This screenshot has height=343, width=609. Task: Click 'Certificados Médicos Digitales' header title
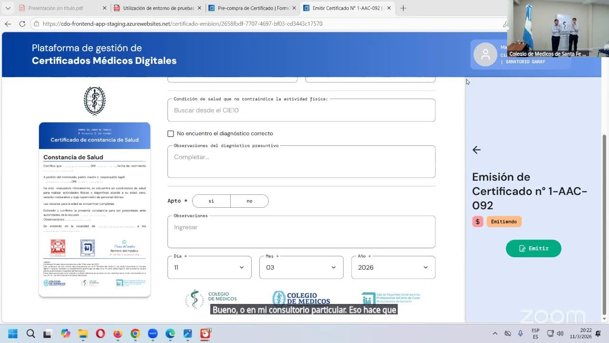click(104, 61)
